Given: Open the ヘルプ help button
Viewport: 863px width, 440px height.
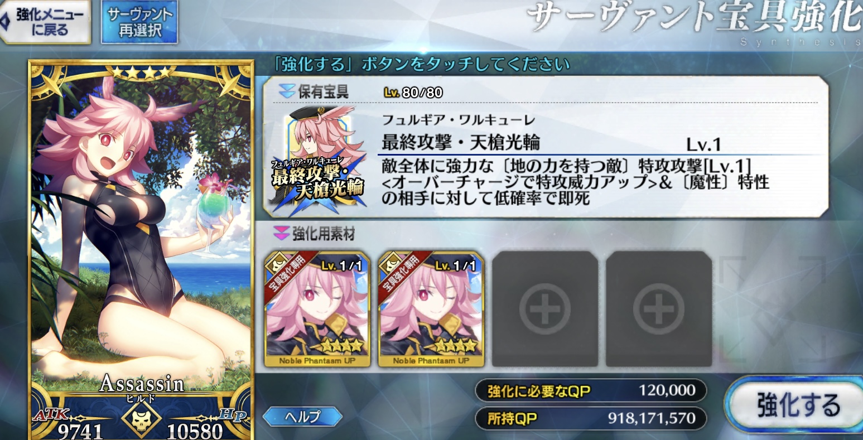Looking at the screenshot, I should 302,417.
